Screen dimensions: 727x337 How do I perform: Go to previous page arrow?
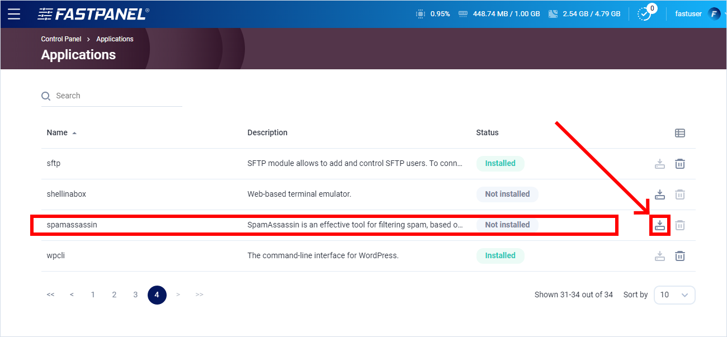coord(72,295)
